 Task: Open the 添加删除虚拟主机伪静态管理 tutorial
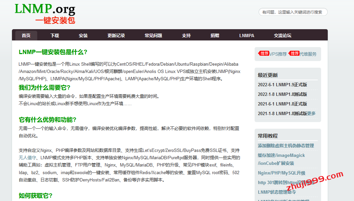point(286,146)
